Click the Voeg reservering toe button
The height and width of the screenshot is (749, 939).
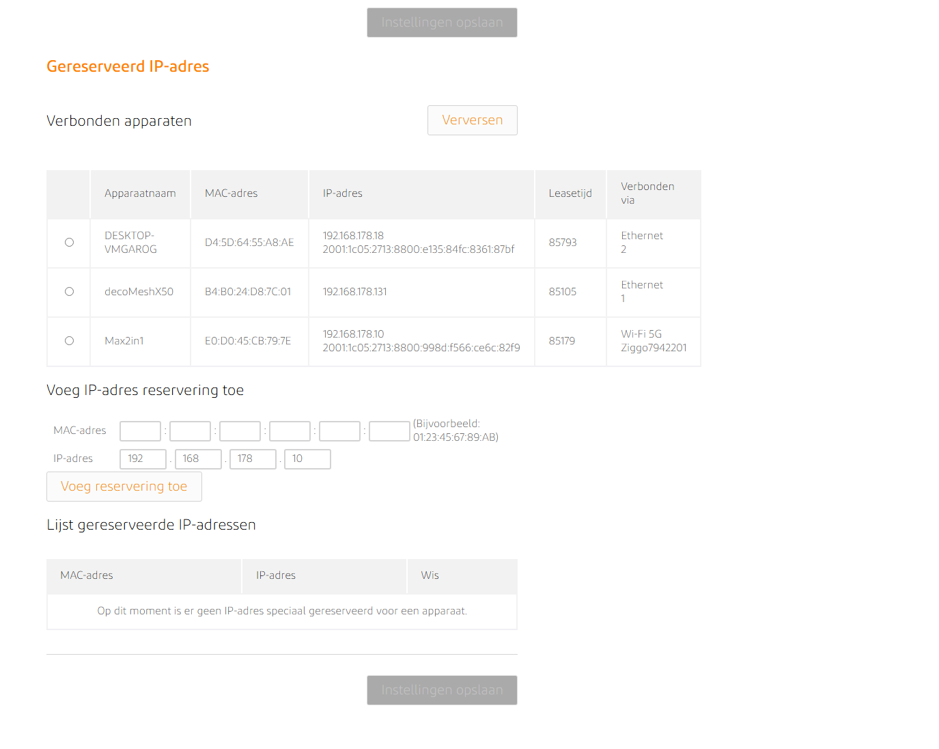point(124,487)
